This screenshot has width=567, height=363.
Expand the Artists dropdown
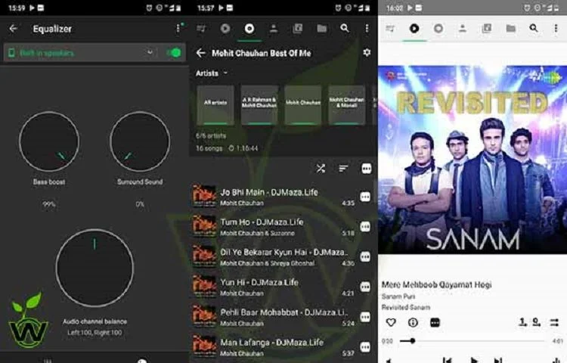[212, 73]
